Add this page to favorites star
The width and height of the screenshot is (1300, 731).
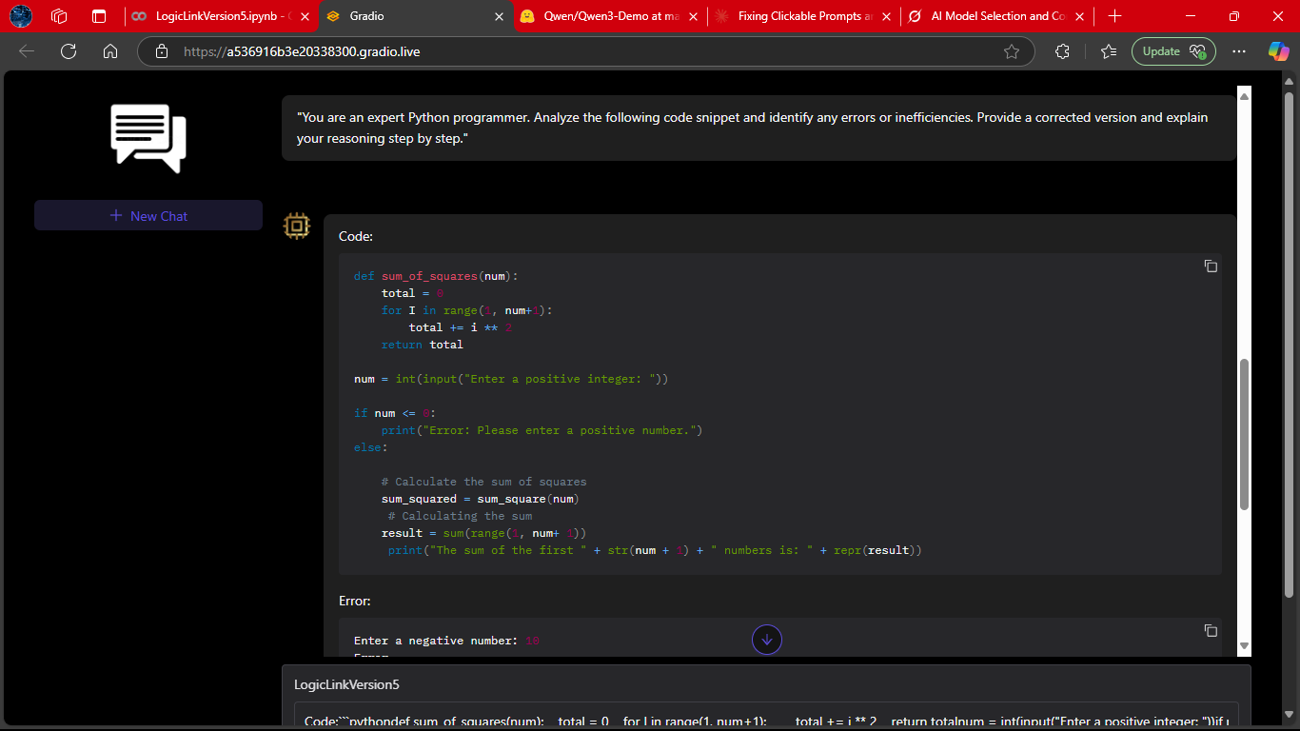click(x=1012, y=51)
